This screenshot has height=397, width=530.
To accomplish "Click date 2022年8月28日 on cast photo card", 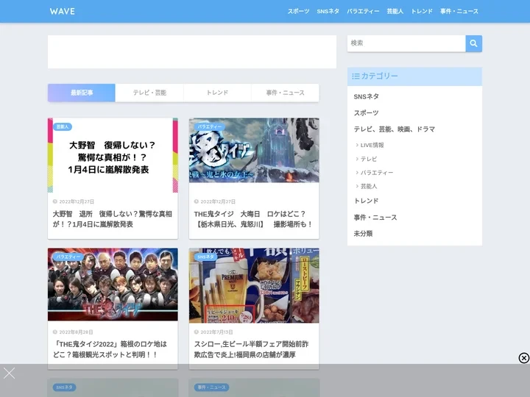I will coord(76,332).
